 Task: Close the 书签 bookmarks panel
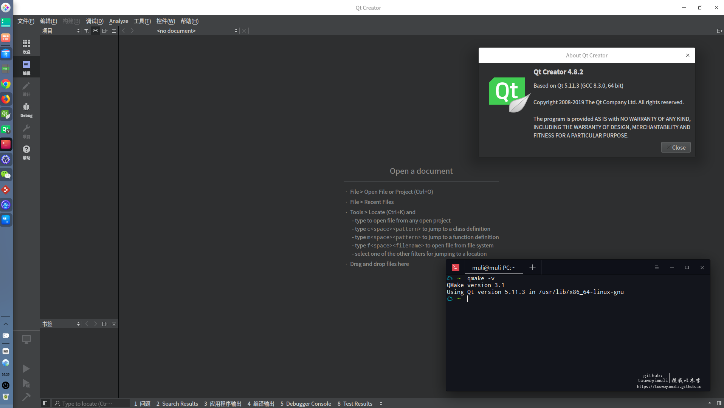tap(114, 324)
